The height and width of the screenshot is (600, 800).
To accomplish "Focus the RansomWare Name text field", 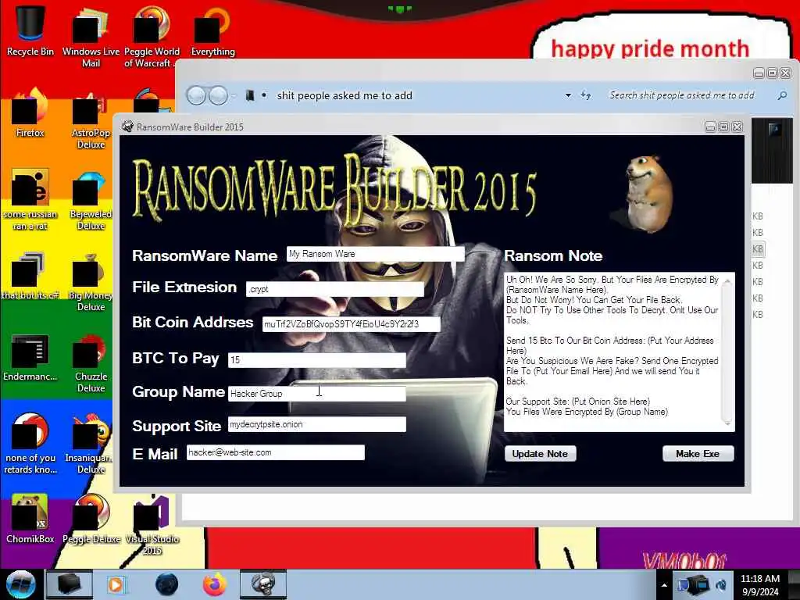I will click(x=376, y=254).
